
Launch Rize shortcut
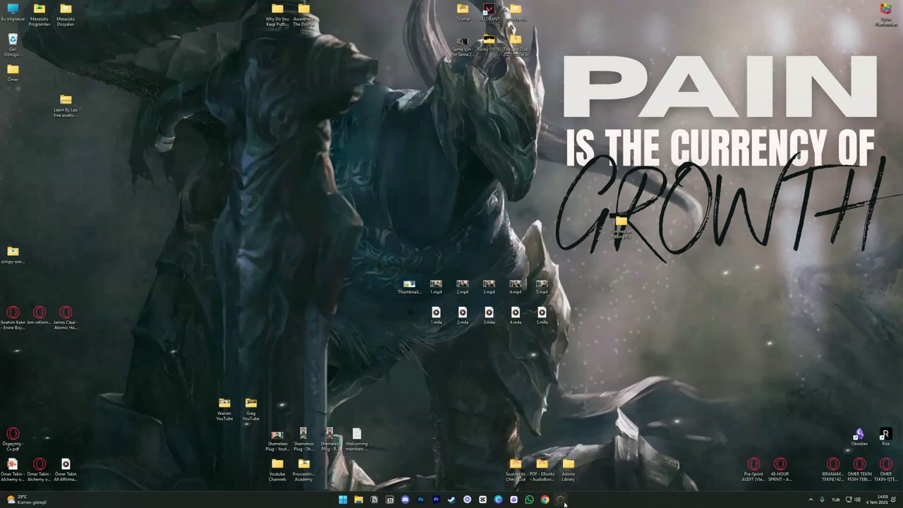[x=885, y=437]
